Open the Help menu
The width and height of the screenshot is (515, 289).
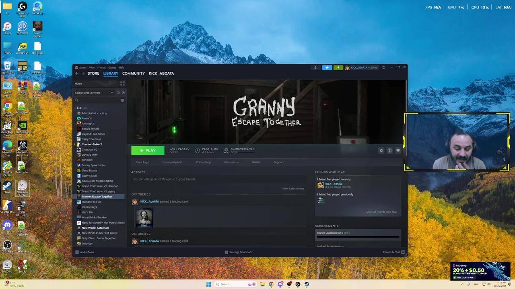click(122, 67)
